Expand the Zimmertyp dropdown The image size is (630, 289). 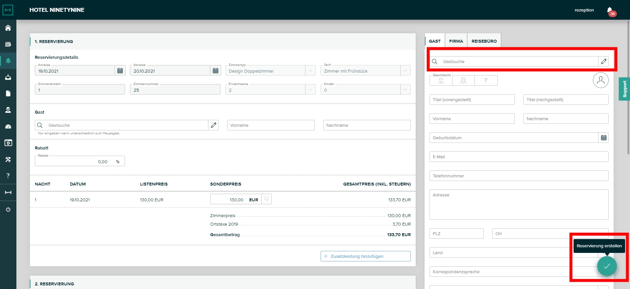(x=310, y=71)
